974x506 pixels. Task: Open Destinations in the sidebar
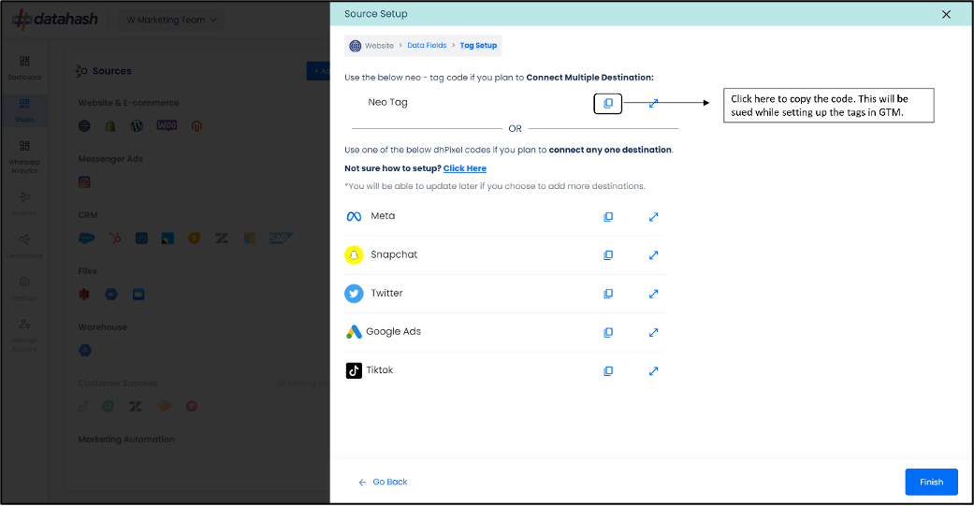24,246
